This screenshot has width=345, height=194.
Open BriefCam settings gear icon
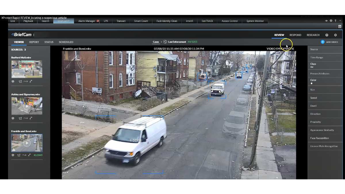pyautogui.click(x=335, y=35)
